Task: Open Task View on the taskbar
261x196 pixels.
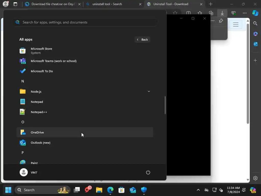Action: (x=77, y=190)
